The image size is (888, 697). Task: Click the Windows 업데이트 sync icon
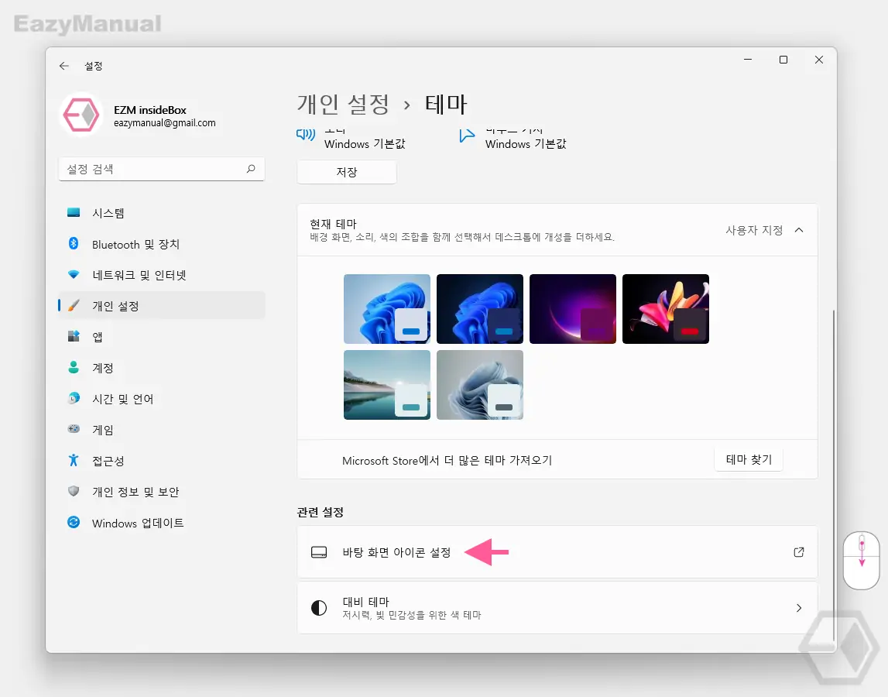tap(74, 523)
